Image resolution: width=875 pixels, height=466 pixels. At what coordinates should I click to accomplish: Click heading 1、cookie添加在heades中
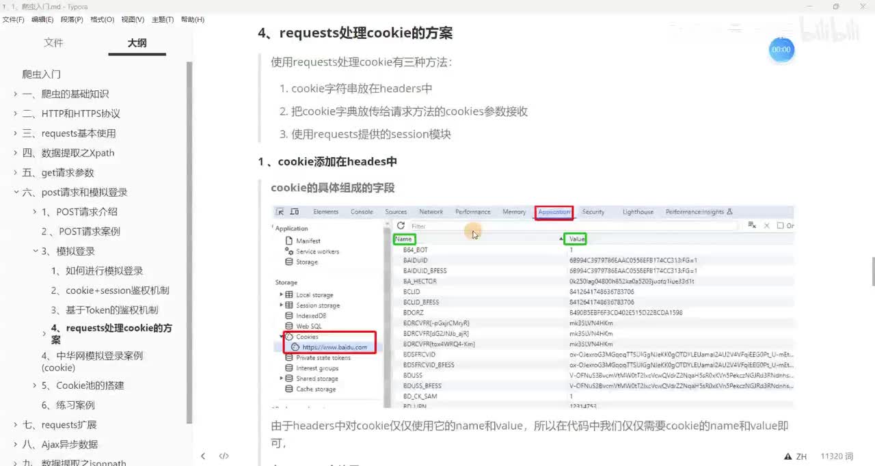[327, 162]
